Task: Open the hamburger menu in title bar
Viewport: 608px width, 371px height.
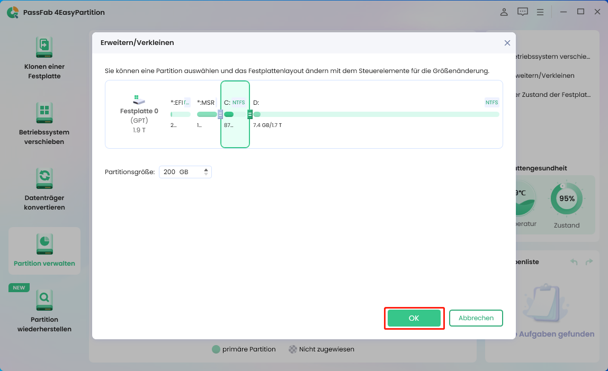Action: pyautogui.click(x=540, y=12)
